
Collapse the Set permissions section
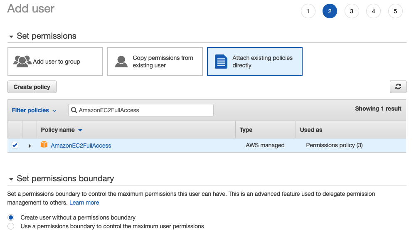(x=11, y=37)
